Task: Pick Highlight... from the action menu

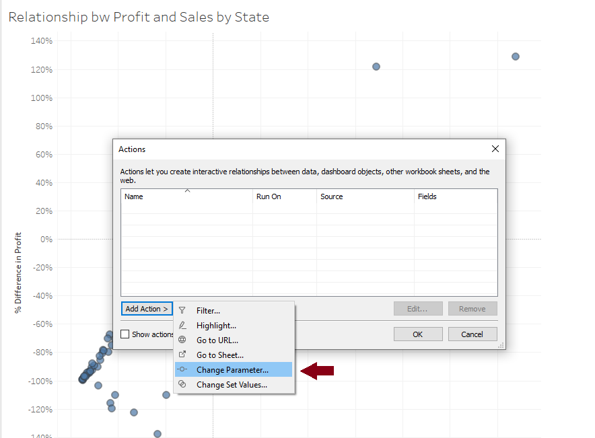Action: click(216, 326)
